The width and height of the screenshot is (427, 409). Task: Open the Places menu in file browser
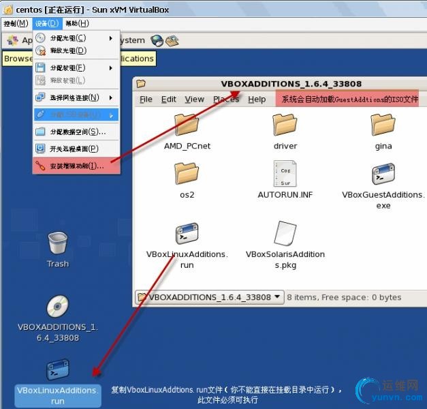[226, 100]
